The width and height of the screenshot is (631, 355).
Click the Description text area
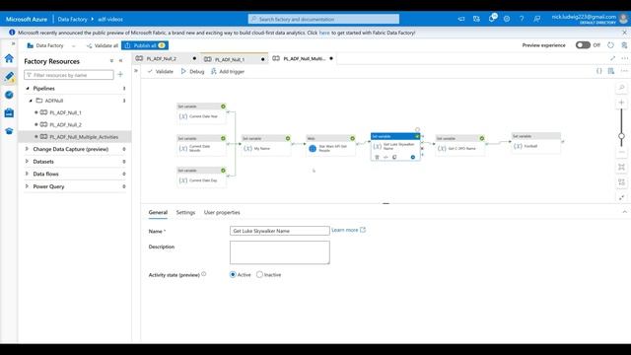280,252
